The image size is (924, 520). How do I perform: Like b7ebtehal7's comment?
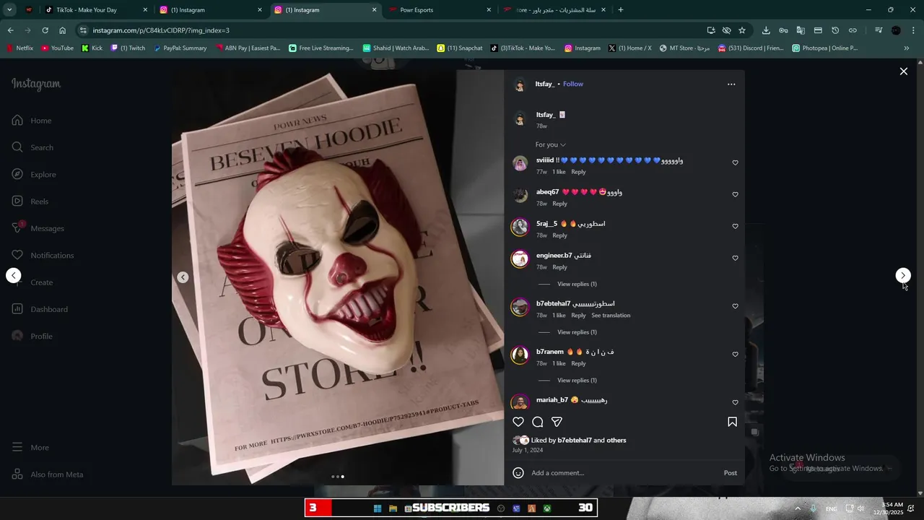pyautogui.click(x=736, y=306)
